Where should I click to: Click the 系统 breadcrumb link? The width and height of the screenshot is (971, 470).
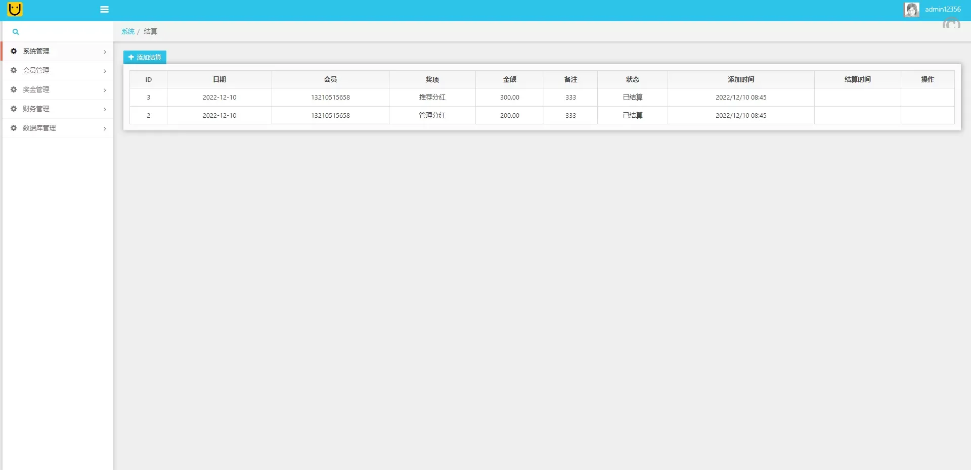pyautogui.click(x=128, y=31)
